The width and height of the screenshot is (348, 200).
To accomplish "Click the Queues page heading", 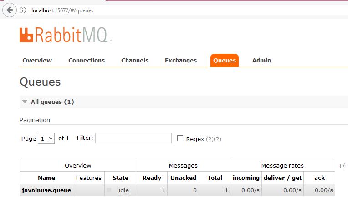I will click(x=40, y=82).
